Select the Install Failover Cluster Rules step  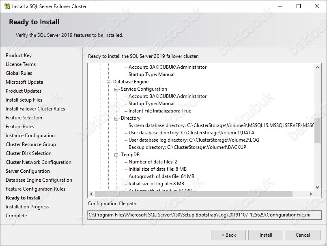pyautogui.click(x=35, y=109)
